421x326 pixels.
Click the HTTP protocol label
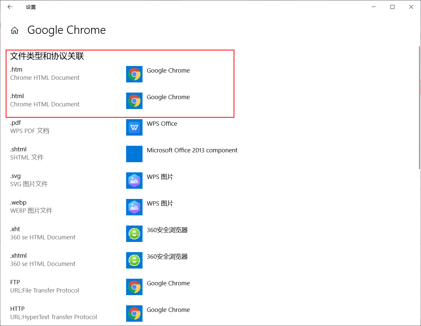[x=17, y=309]
